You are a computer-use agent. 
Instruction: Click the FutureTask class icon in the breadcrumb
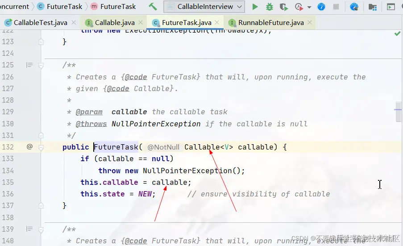[x=41, y=6]
